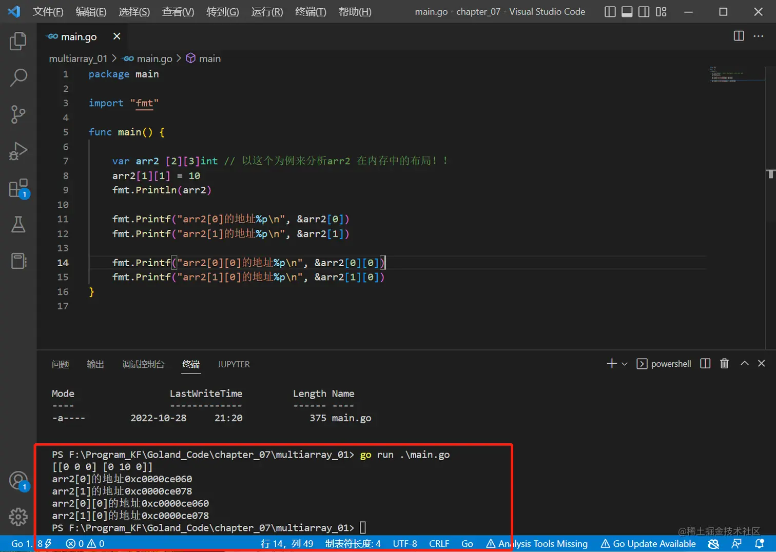
Task: Click main function breadcrumb symbol
Action: [x=203, y=58]
